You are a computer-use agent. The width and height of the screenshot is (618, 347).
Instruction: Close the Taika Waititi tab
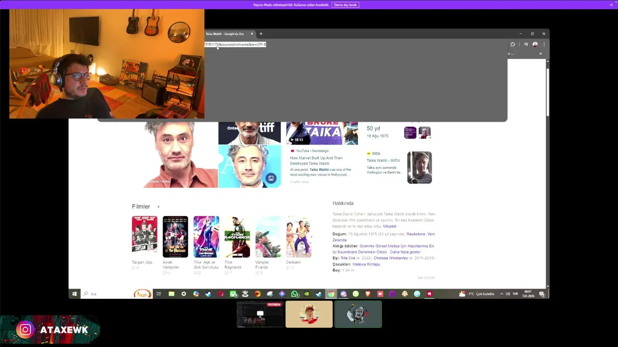point(252,34)
